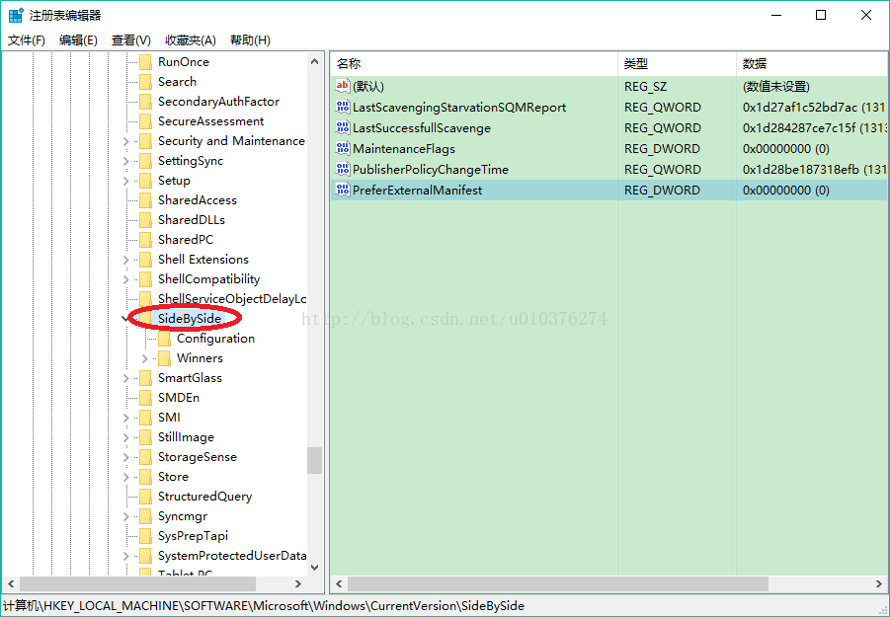Click REG_SZ type of the default value
This screenshot has width=890, height=617.
click(x=645, y=87)
